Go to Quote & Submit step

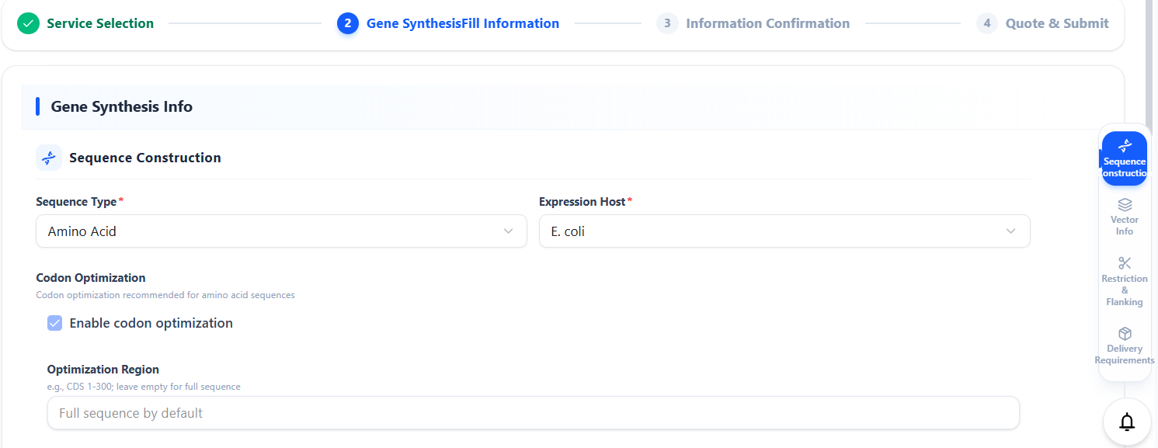(1057, 23)
